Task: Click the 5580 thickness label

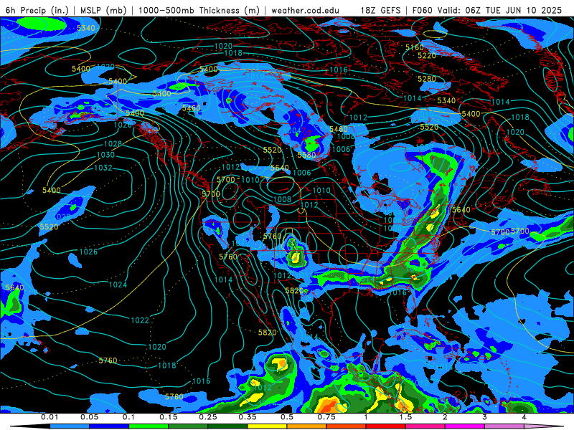Action: point(306,155)
